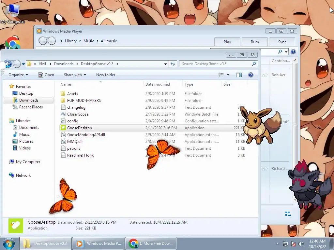Click Favorites in navigation pane
The height and width of the screenshot is (250, 334).
23,87
